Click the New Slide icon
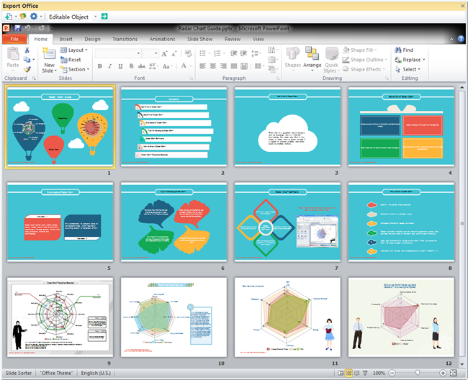The width and height of the screenshot is (468, 380). (x=49, y=54)
